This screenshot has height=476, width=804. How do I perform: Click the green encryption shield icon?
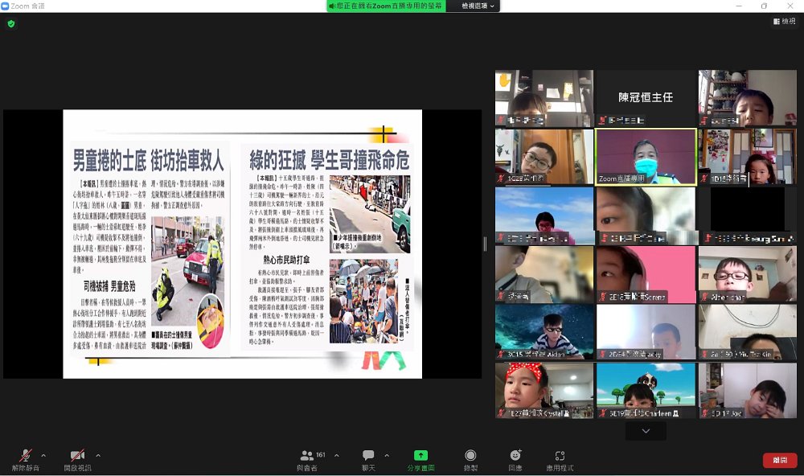click(x=11, y=24)
